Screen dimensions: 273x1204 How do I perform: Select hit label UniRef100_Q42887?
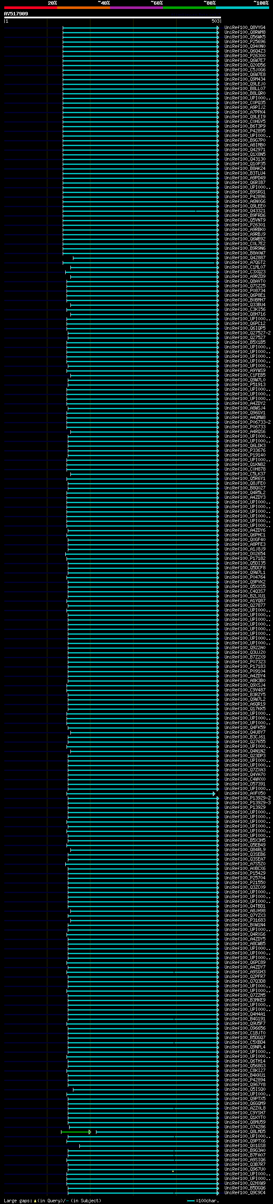244,258
